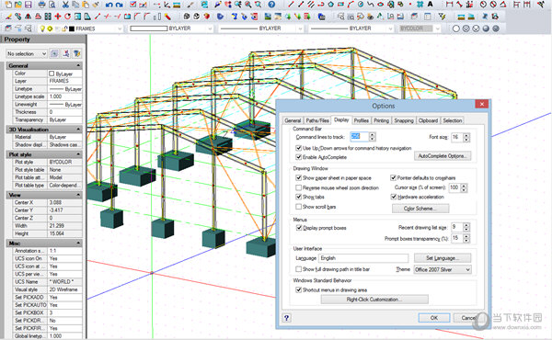552x340 pixels.
Task: Click the Set Language button
Action: point(443,258)
